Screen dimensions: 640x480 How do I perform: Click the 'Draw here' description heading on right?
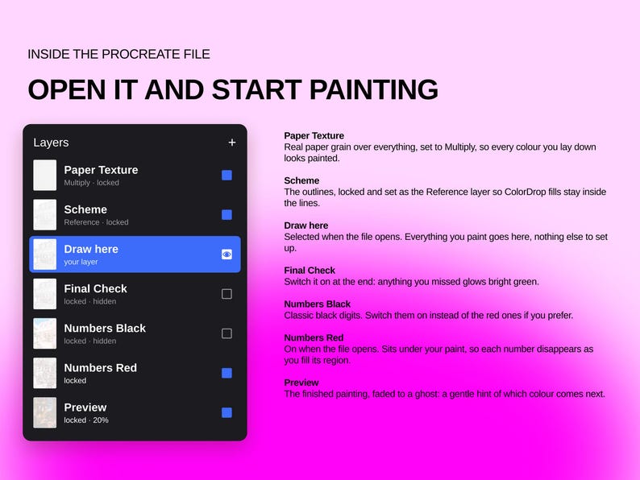click(x=306, y=226)
